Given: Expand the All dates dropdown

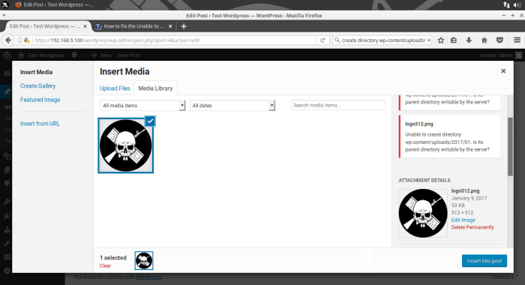Looking at the screenshot, I should [x=232, y=106].
